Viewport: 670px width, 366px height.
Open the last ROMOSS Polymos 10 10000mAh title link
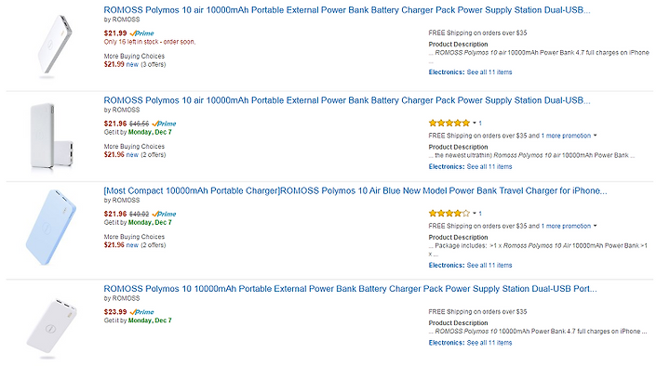click(x=351, y=289)
